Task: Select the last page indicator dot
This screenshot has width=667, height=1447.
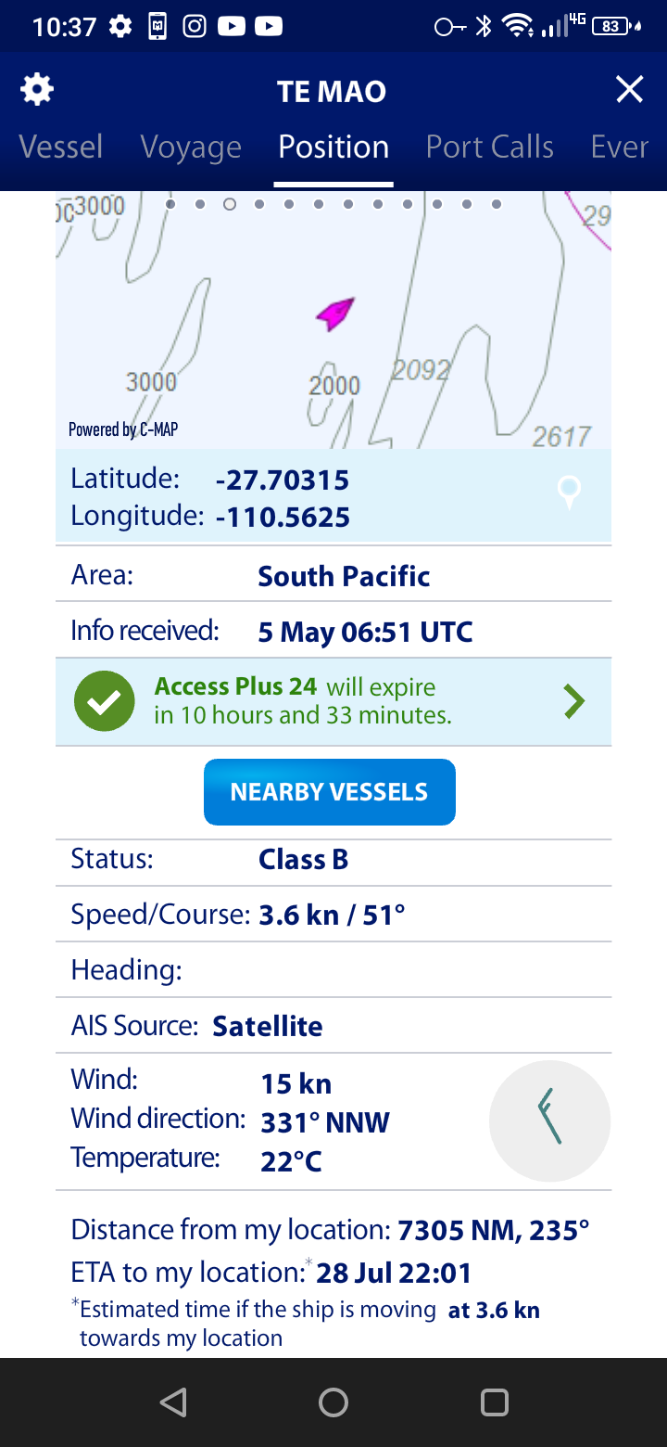Action: [x=497, y=204]
